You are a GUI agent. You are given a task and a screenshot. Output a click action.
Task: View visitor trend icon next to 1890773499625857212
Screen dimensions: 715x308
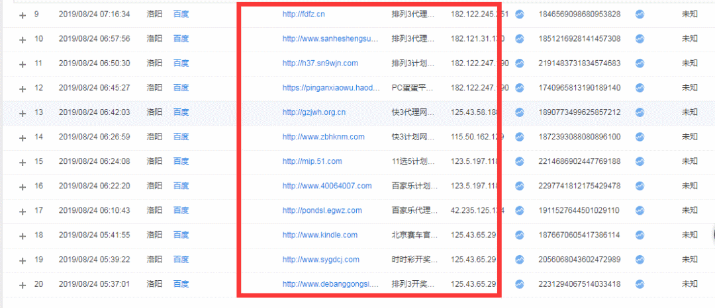coord(640,112)
